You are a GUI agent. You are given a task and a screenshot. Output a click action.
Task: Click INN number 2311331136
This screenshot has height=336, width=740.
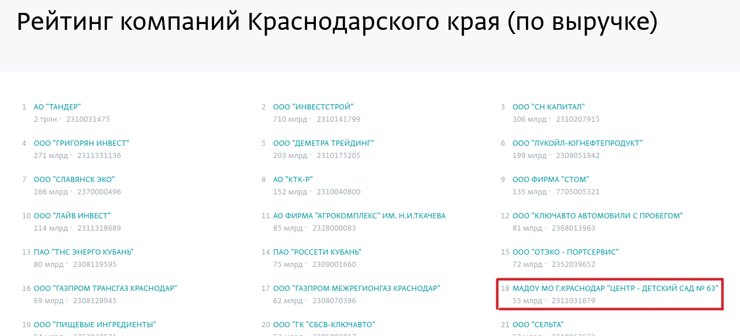[x=99, y=156]
